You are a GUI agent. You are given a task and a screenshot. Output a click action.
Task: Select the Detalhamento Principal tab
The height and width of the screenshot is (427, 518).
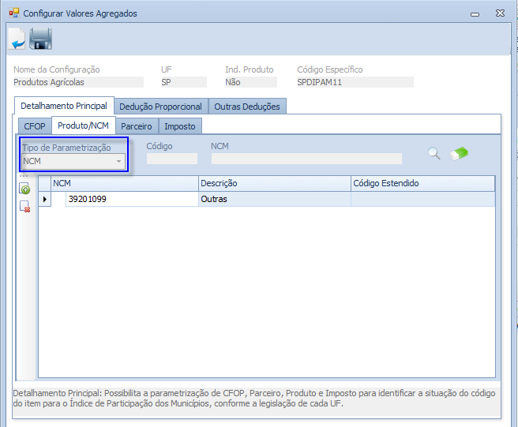point(64,106)
